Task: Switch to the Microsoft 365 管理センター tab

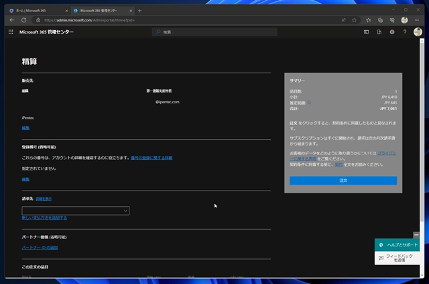Action: coord(103,11)
